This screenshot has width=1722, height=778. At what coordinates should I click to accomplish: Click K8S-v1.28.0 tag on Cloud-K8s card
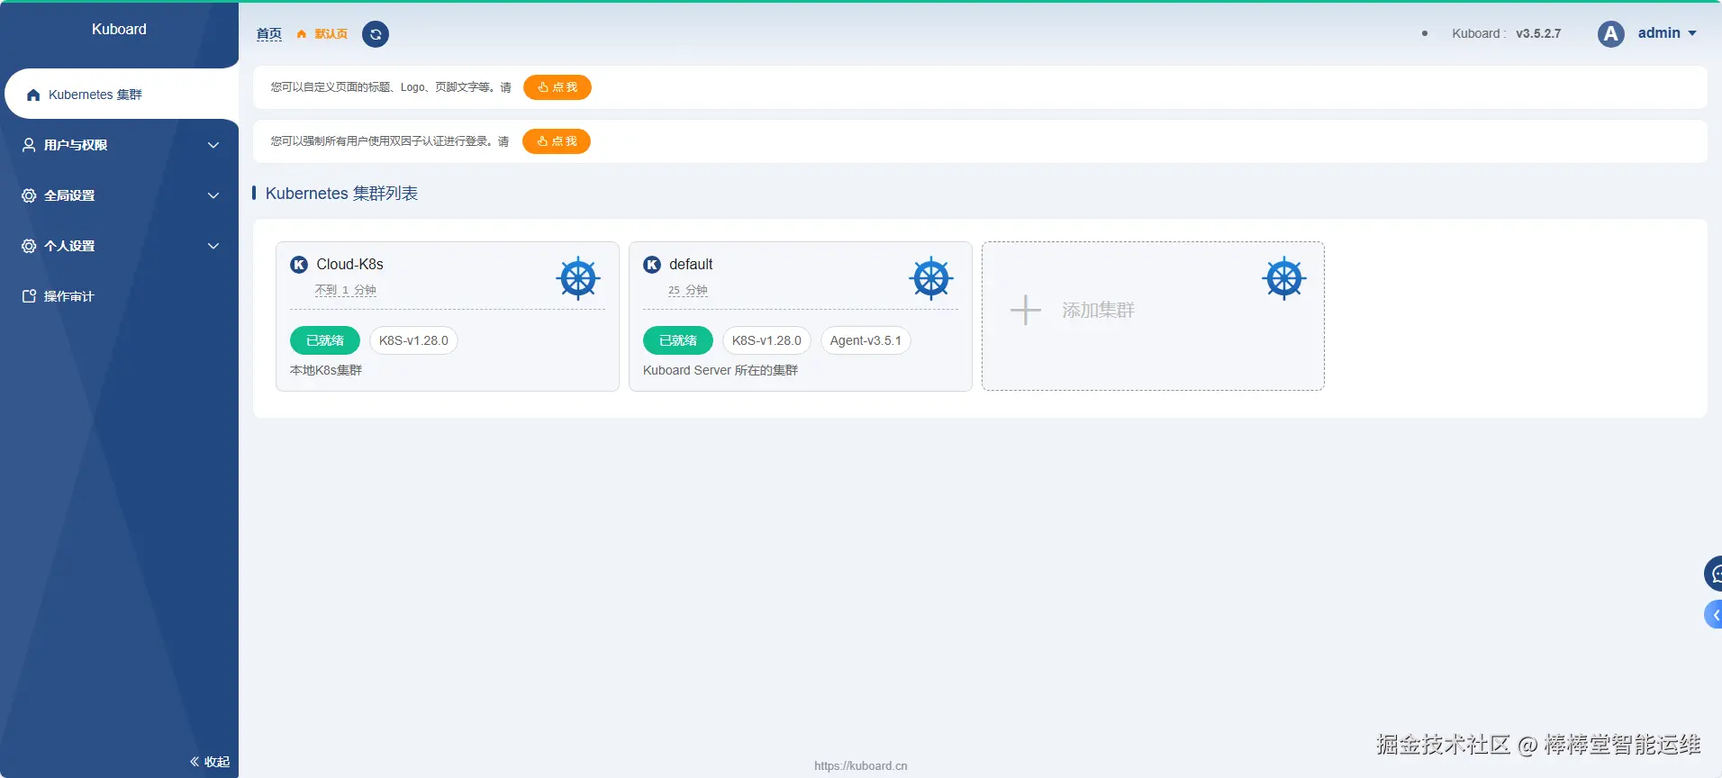(x=413, y=340)
